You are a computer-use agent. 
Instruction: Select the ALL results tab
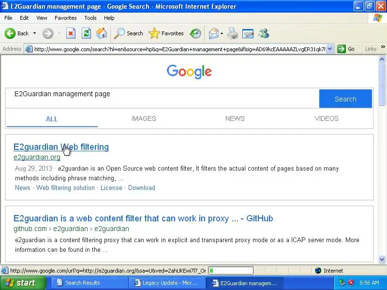(x=52, y=119)
